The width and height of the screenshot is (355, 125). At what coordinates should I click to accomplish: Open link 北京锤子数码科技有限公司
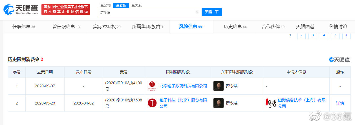(x=183, y=86)
